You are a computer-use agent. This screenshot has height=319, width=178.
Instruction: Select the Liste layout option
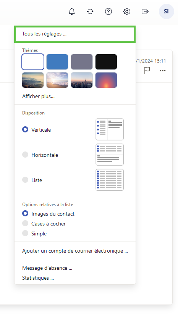25,180
